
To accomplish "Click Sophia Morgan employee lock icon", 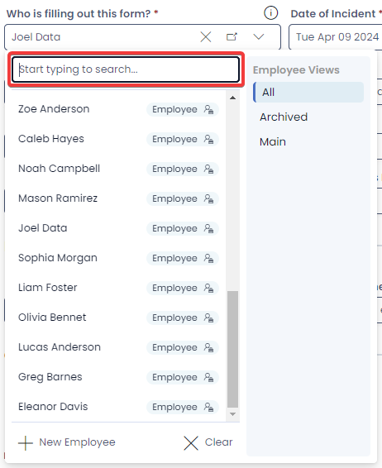I will 208,258.
